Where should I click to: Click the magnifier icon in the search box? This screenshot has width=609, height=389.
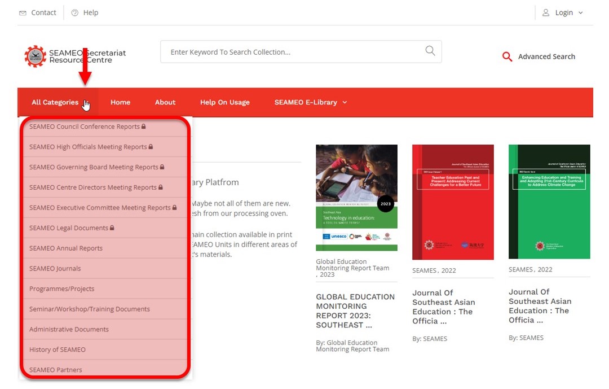[430, 51]
